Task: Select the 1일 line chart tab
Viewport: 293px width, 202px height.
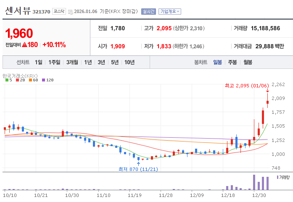Action: pyautogui.click(x=39, y=62)
